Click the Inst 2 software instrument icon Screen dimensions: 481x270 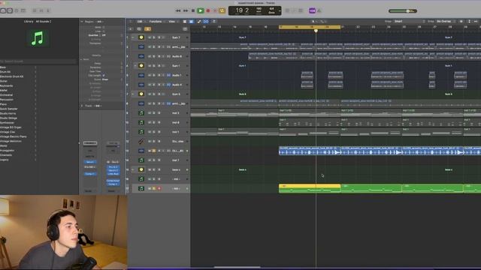[141, 113]
